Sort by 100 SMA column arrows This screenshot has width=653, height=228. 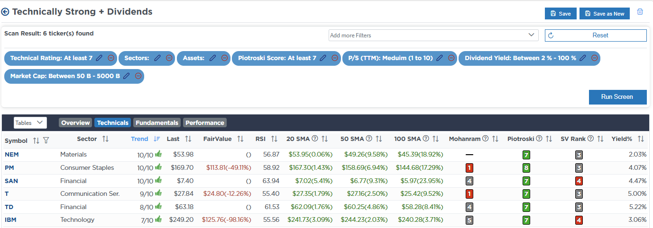click(435, 139)
